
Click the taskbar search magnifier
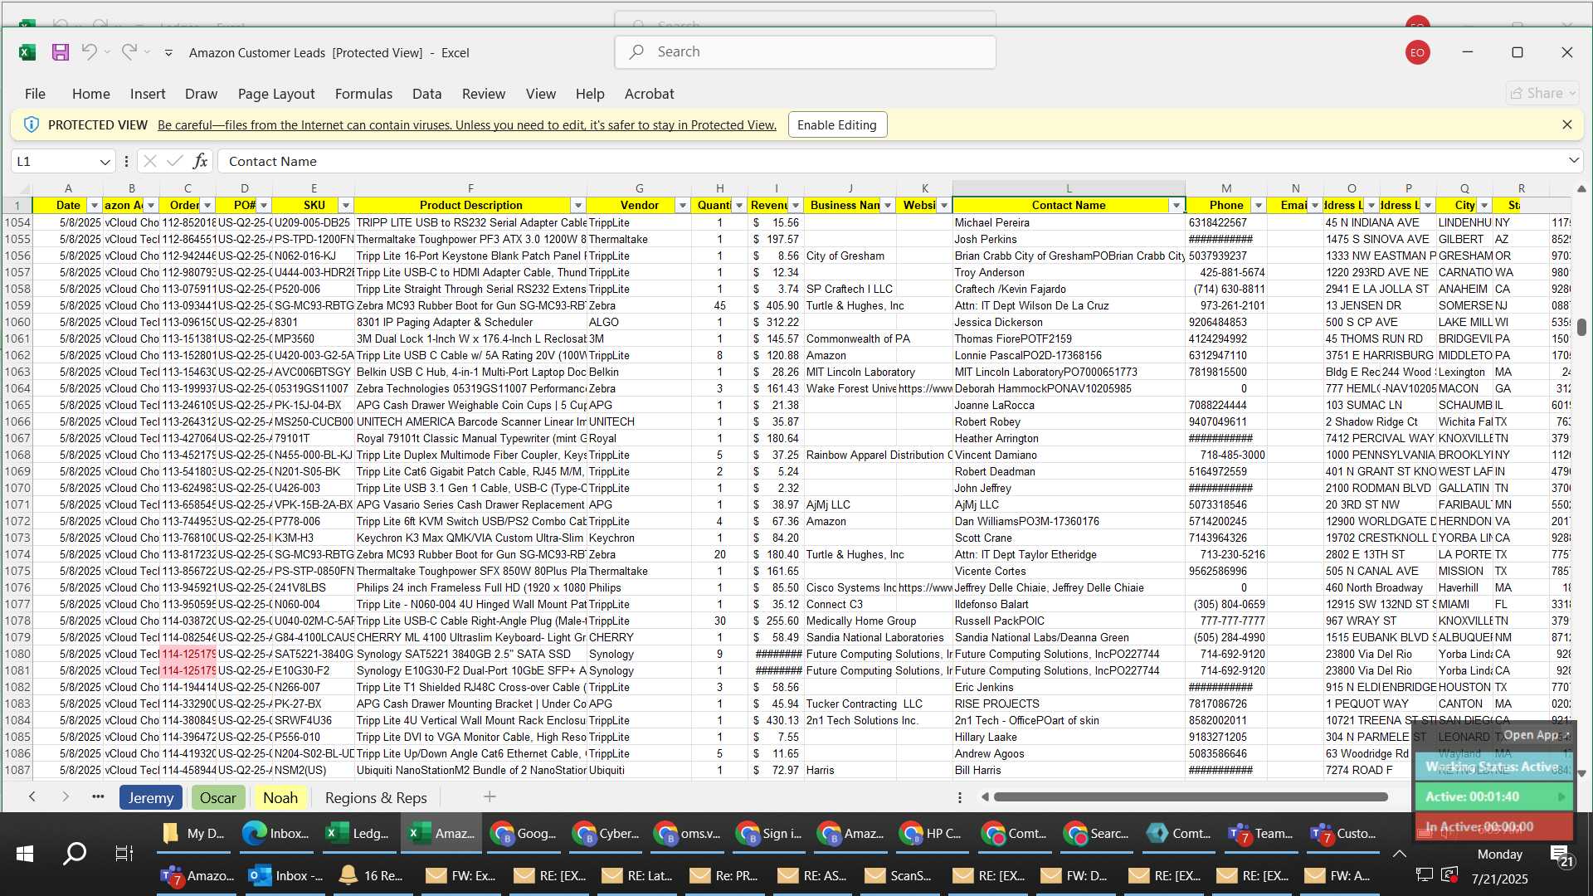point(75,853)
